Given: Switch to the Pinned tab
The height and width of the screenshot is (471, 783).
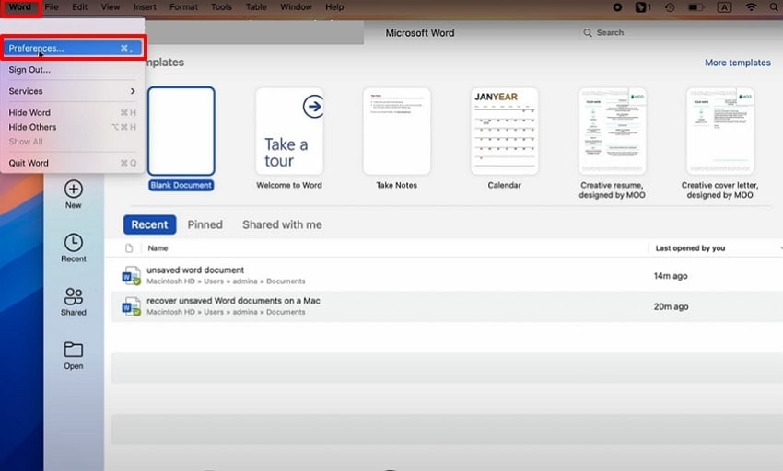Looking at the screenshot, I should pyautogui.click(x=205, y=224).
